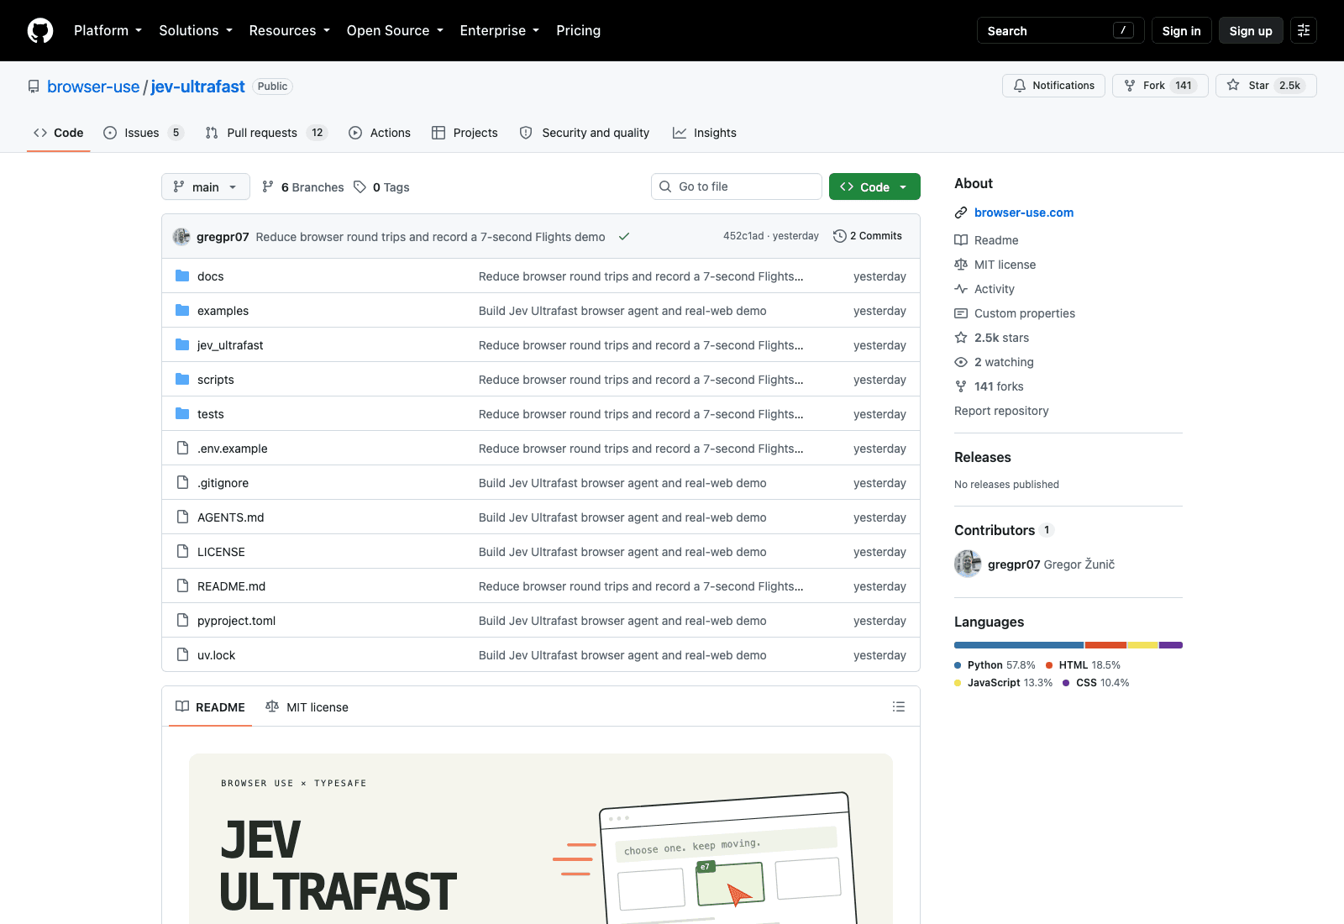Click the contributor avatar for Gregor Žunič
Viewport: 1344px width, 924px height.
968,564
